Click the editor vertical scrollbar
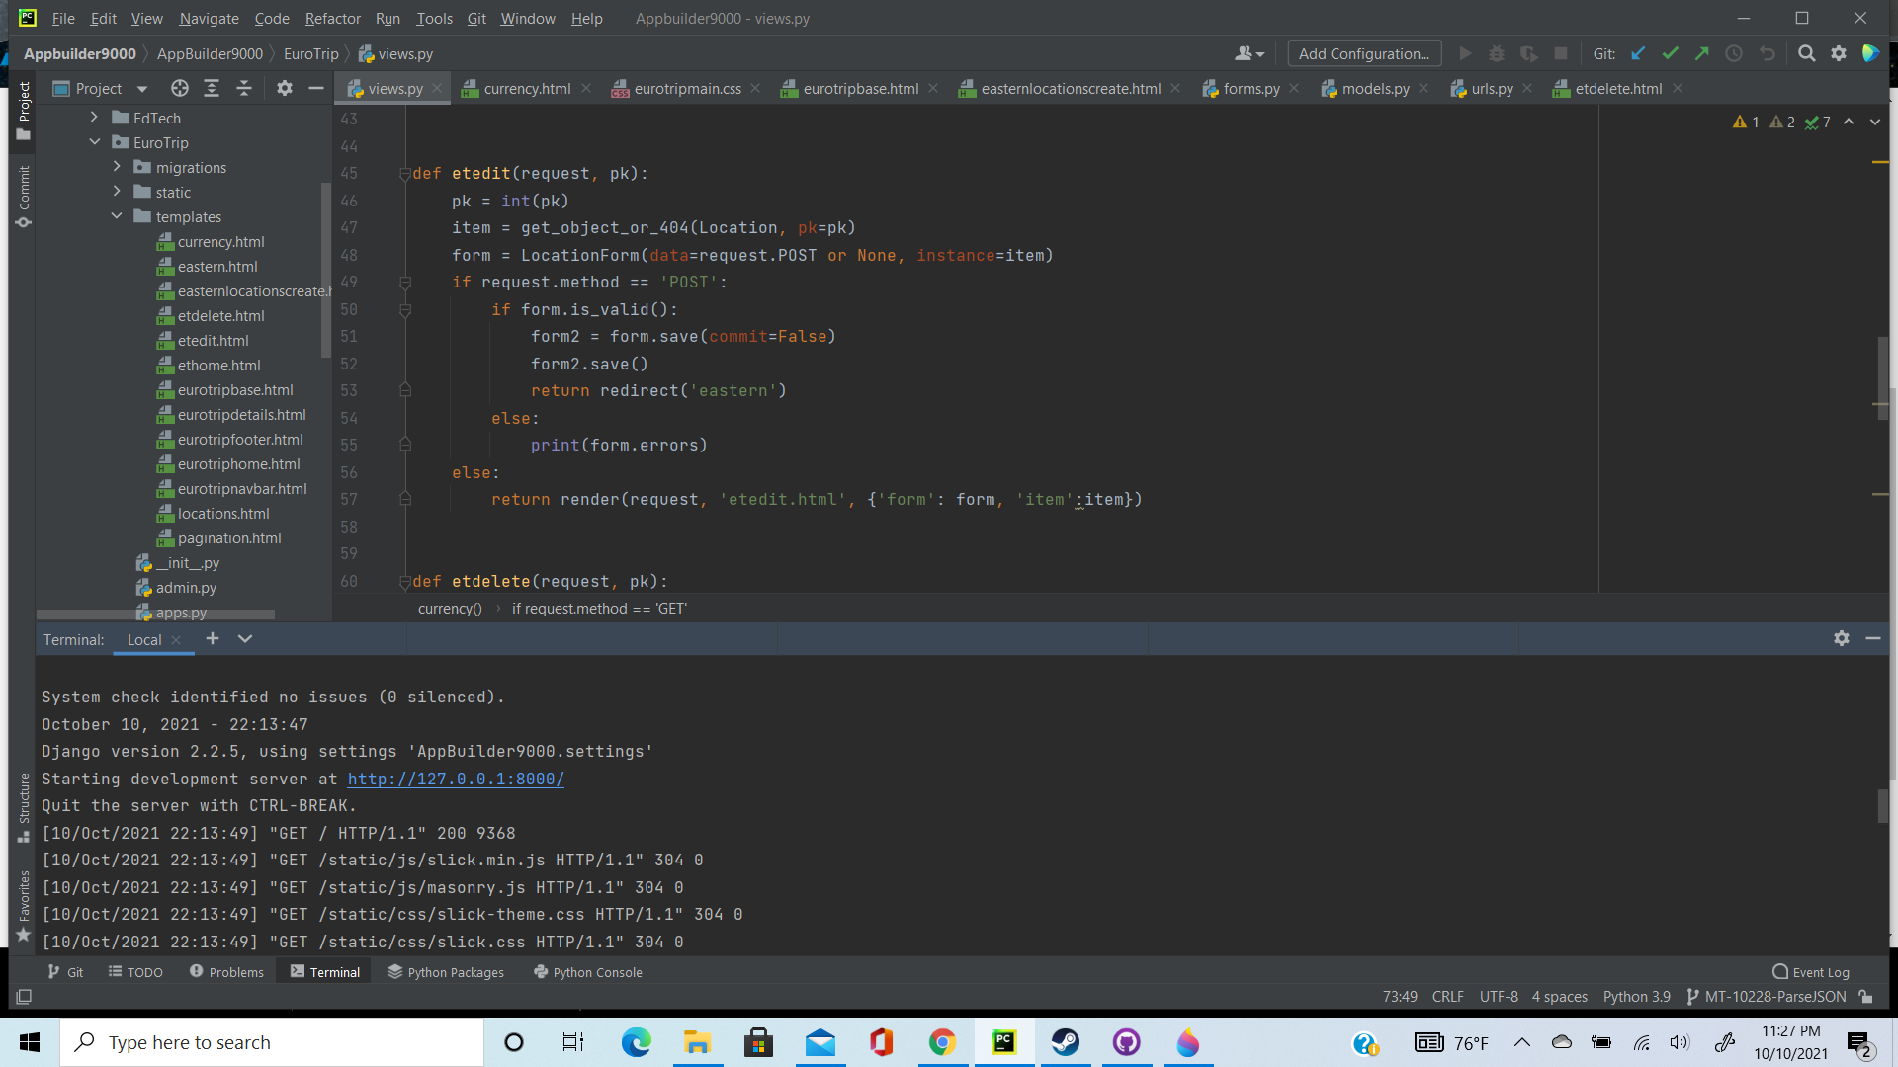The image size is (1898, 1067). tap(1883, 377)
